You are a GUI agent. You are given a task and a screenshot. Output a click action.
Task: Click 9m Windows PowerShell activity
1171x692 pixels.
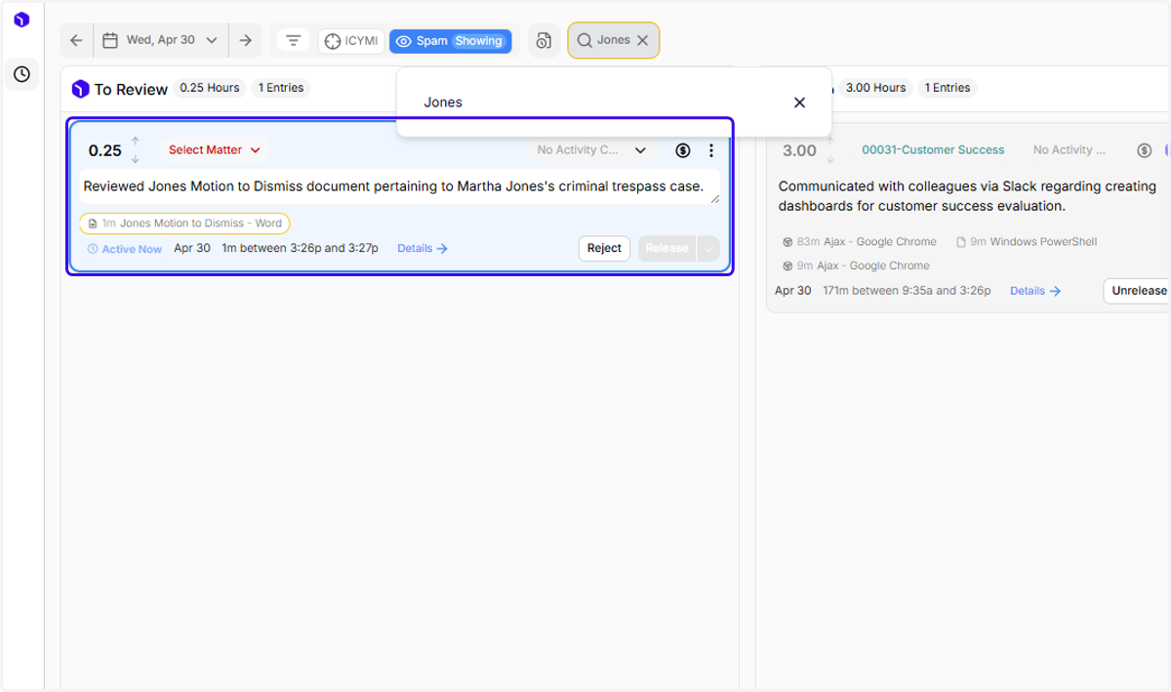pyautogui.click(x=1027, y=242)
